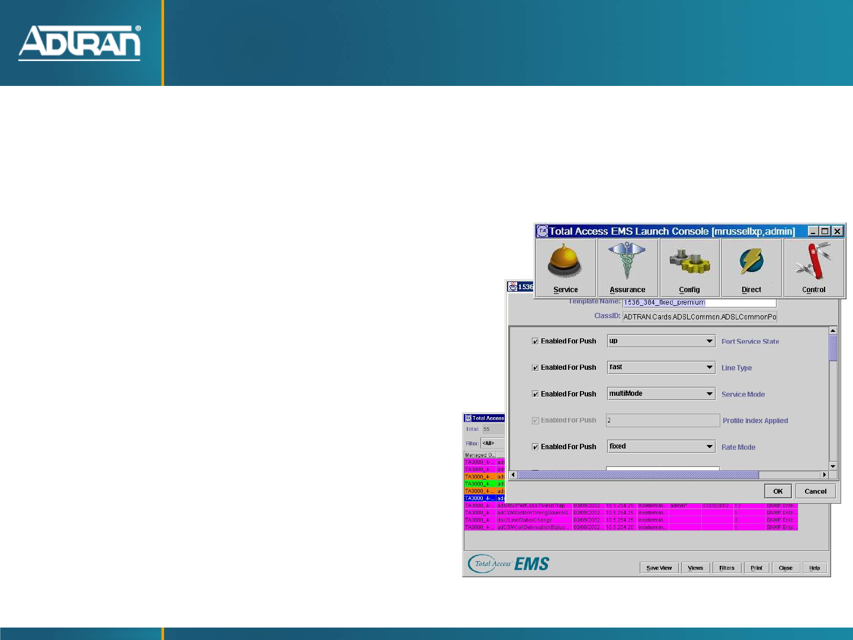Launch the Assurance caduceus module
The width and height of the screenshot is (853, 640).
pos(627,267)
